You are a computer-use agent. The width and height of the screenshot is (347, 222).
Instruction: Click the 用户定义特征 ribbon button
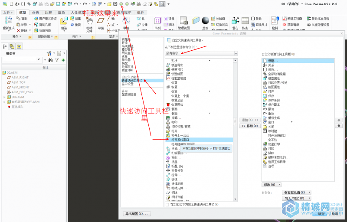click(x=46, y=19)
